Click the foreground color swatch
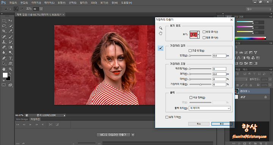 coord(5,75)
